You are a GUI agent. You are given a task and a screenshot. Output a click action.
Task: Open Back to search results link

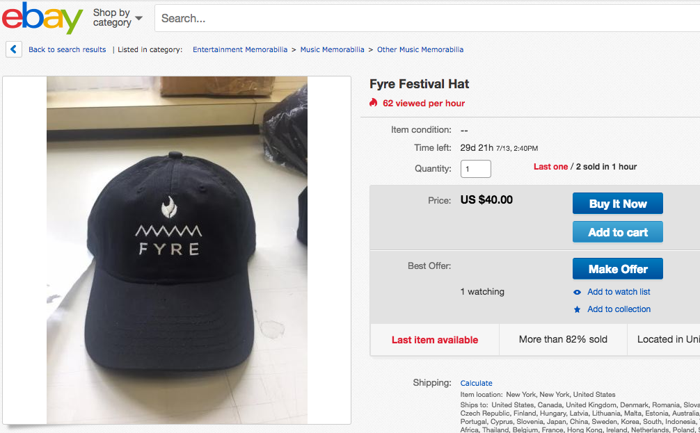[x=67, y=50]
